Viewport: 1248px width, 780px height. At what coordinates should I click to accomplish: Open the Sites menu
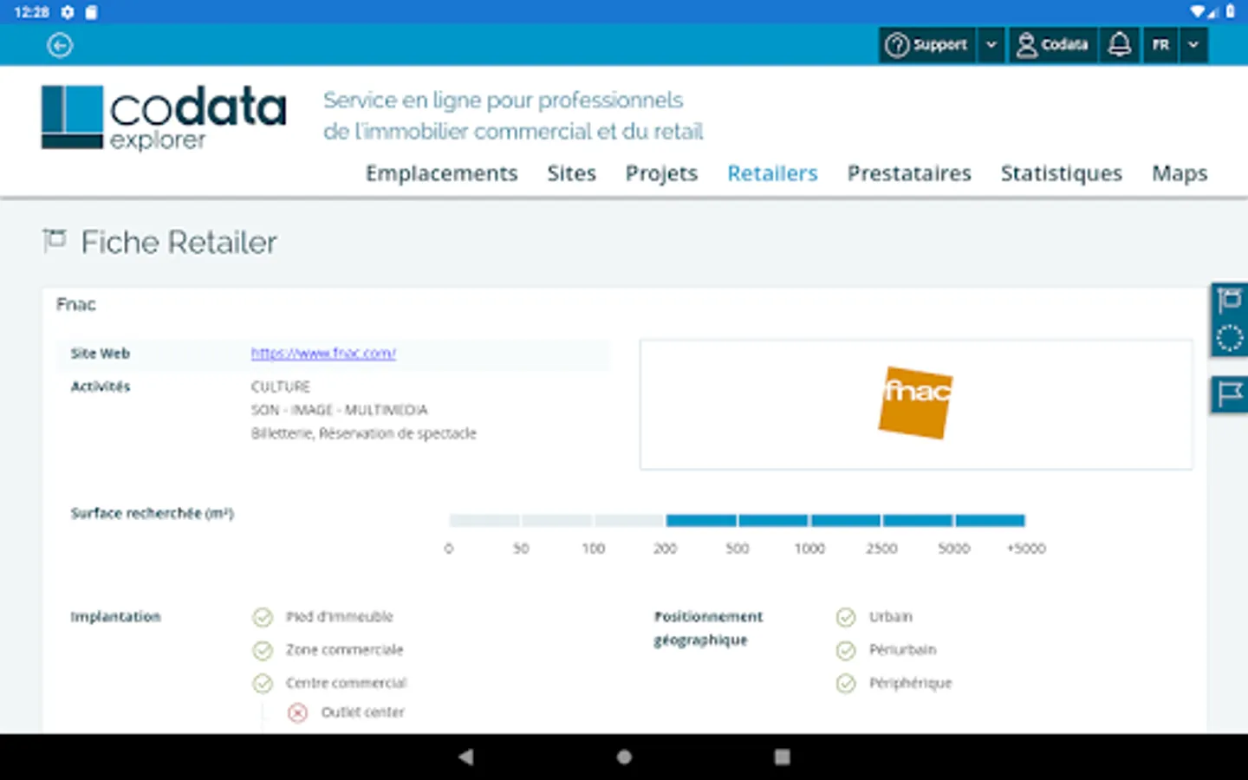pyautogui.click(x=571, y=173)
